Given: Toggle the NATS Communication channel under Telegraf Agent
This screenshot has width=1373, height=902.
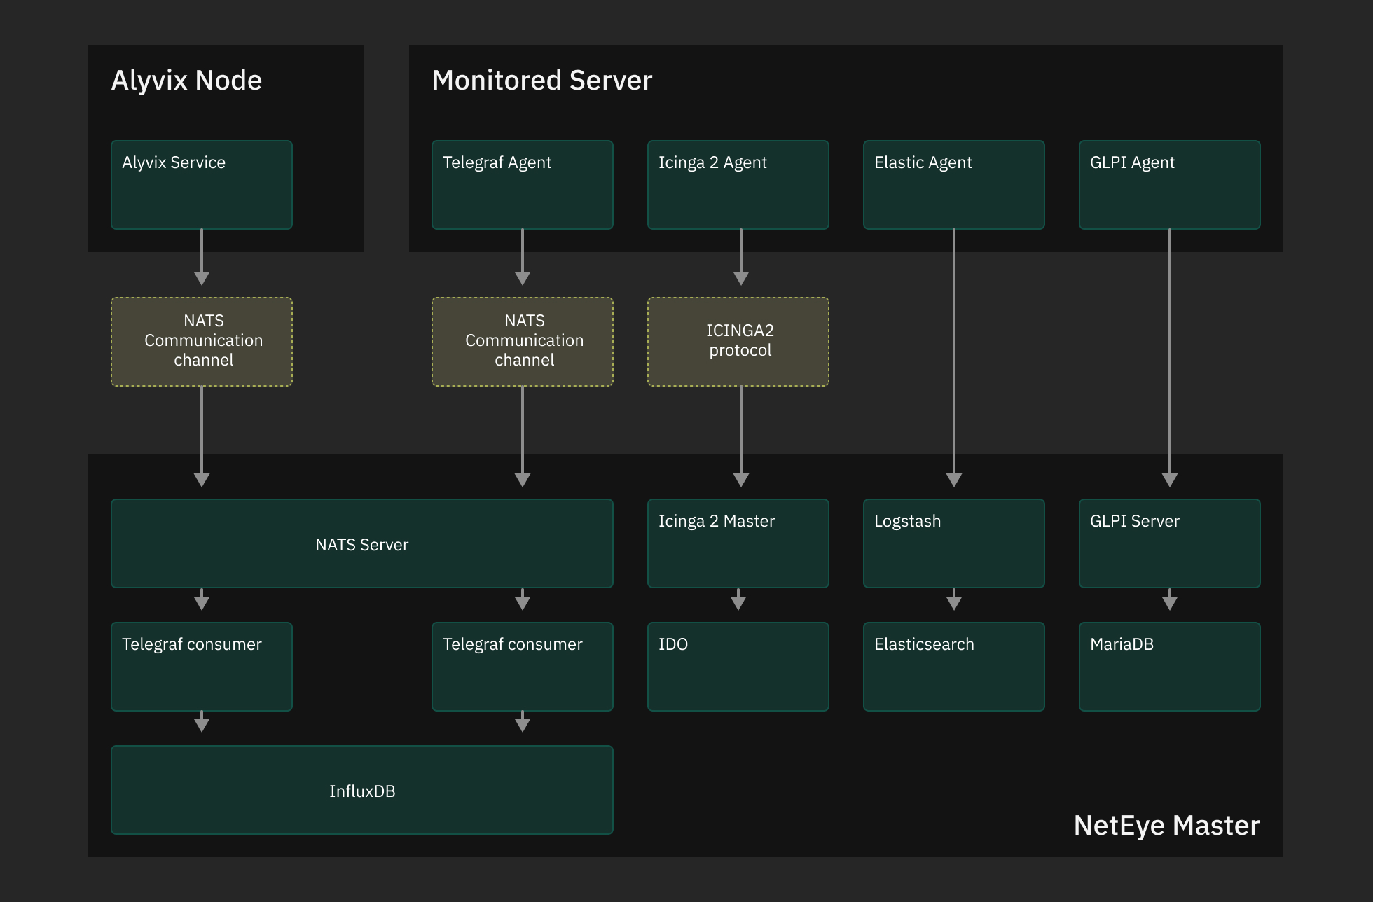Looking at the screenshot, I should click(522, 341).
